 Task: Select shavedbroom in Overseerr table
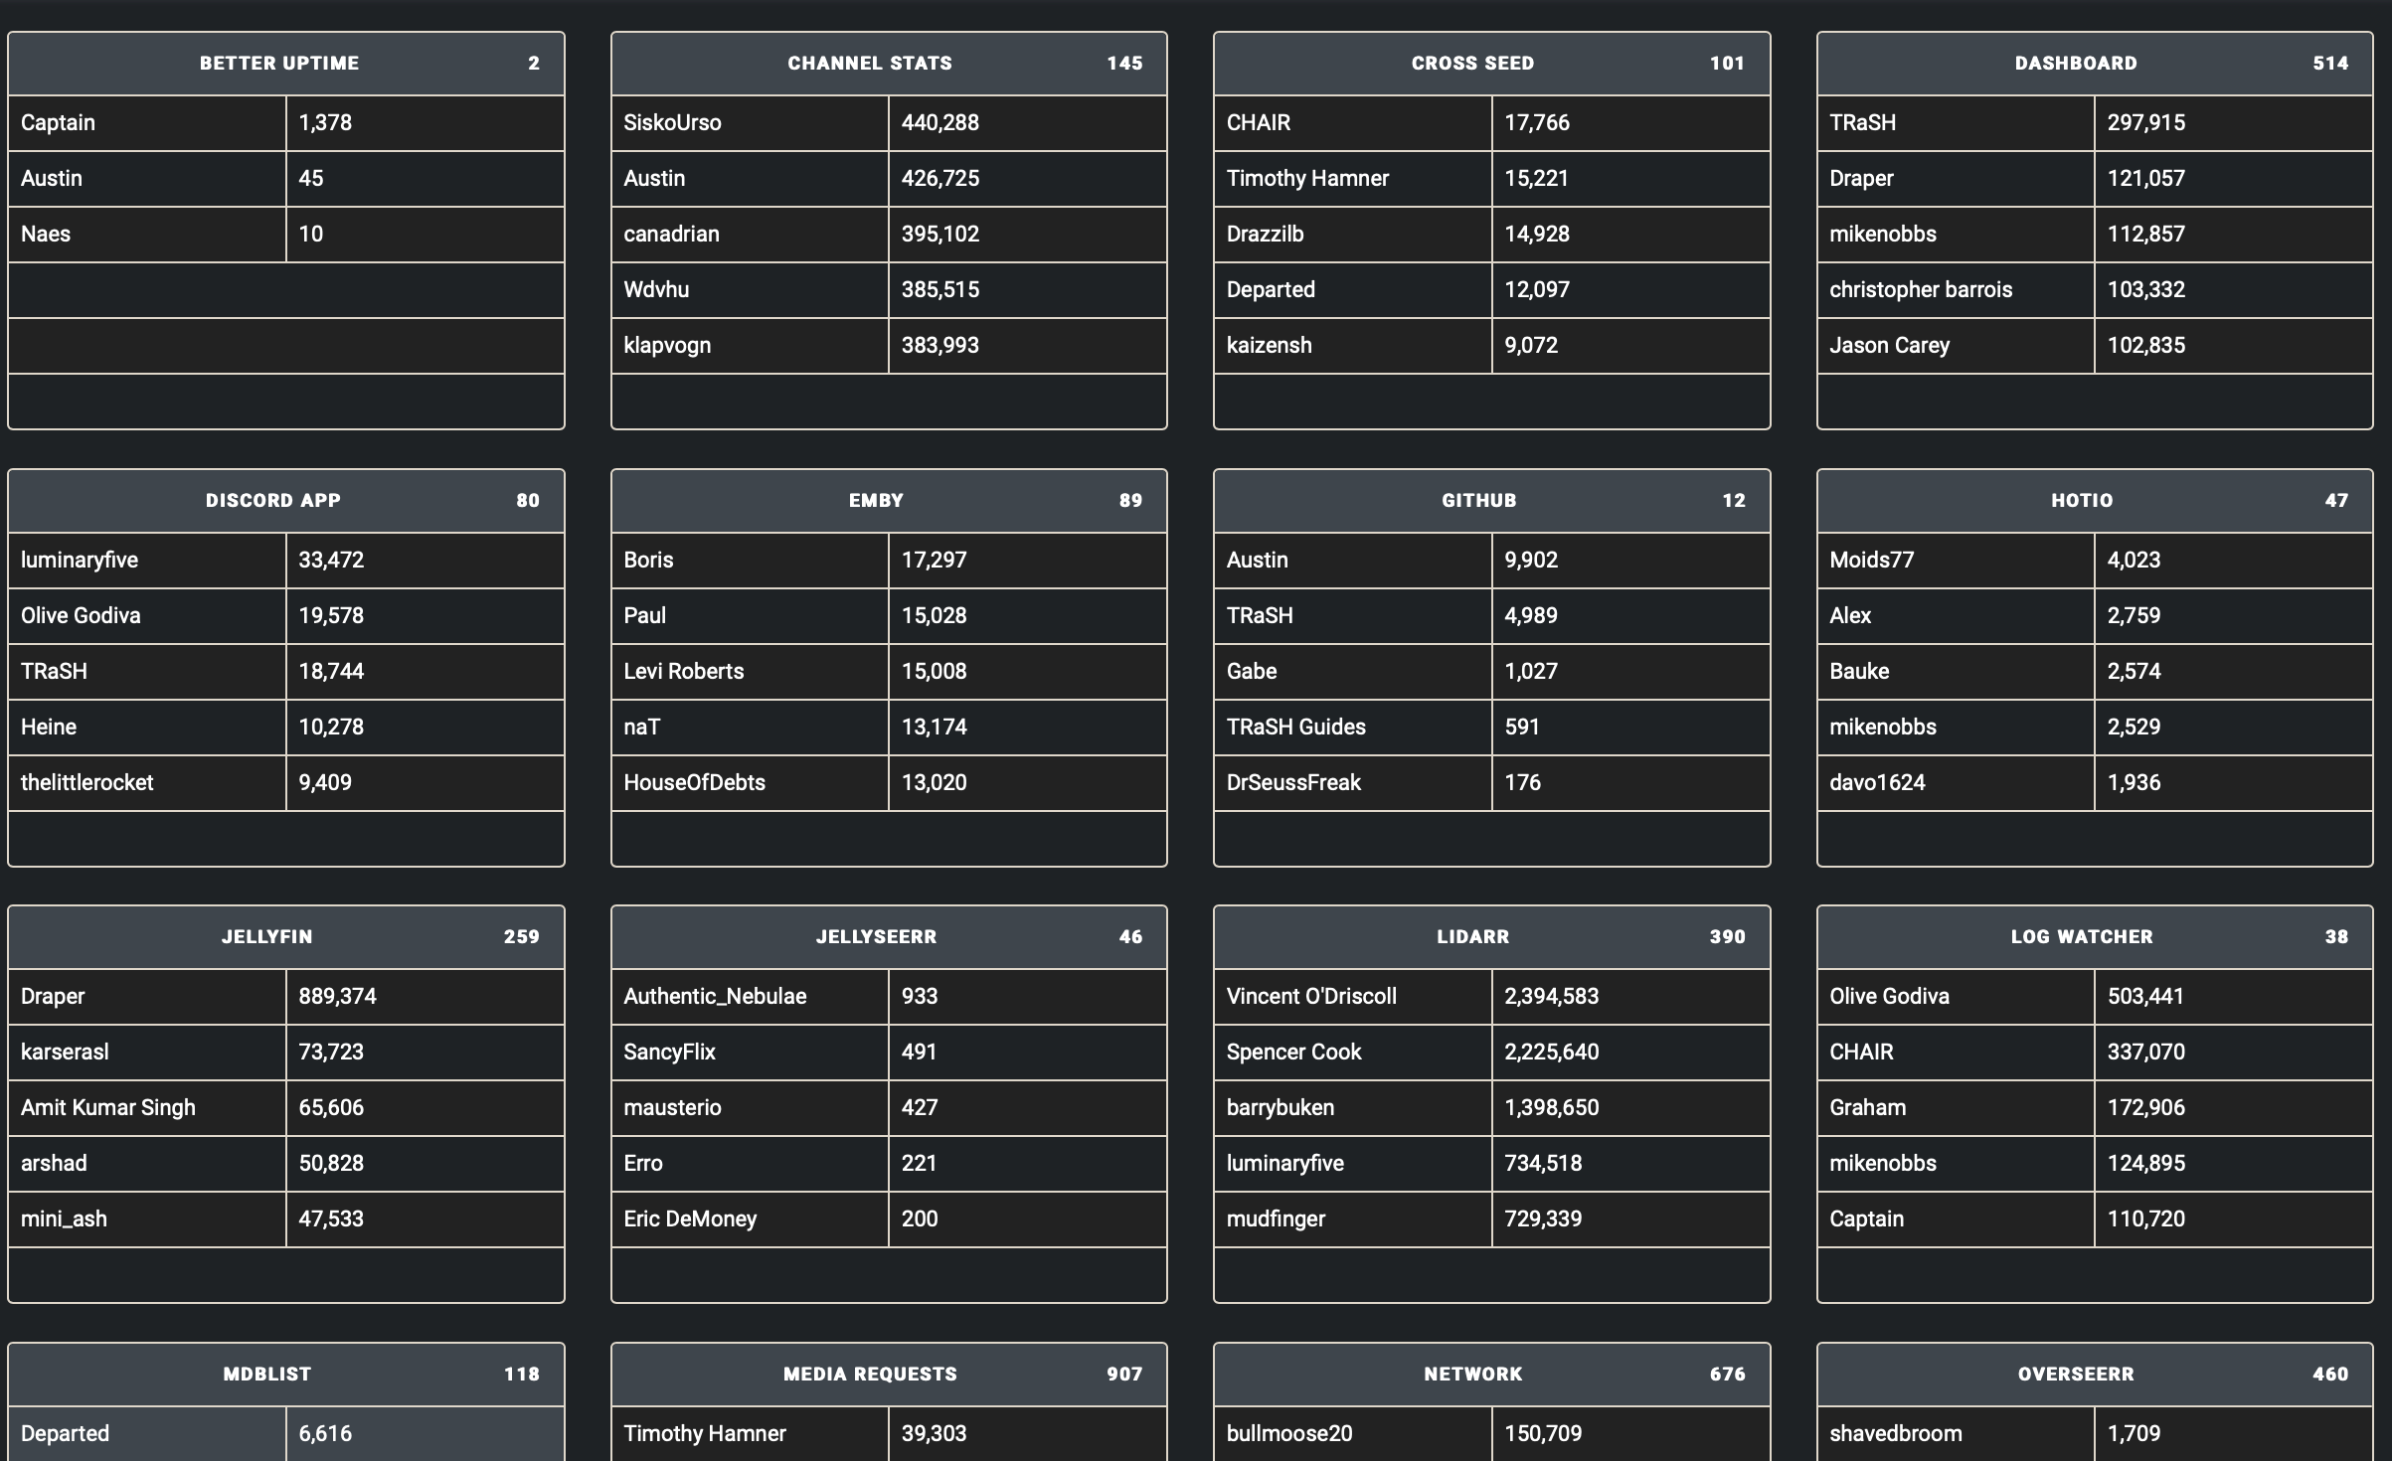coord(1895,1433)
